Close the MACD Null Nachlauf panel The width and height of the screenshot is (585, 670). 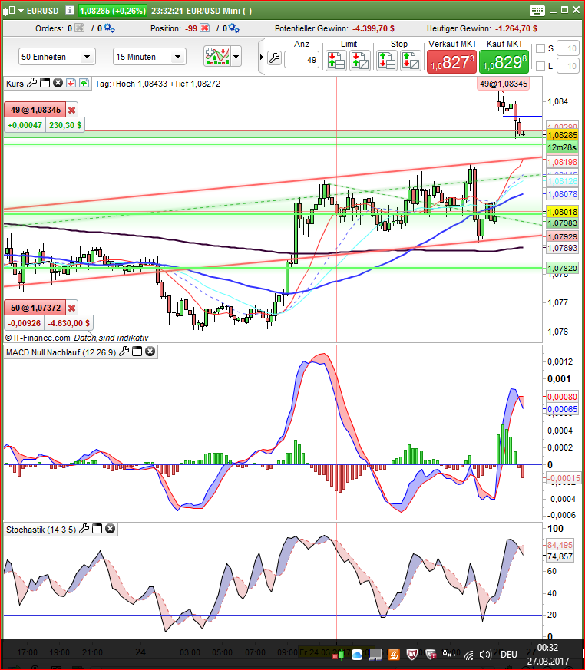[x=150, y=352]
